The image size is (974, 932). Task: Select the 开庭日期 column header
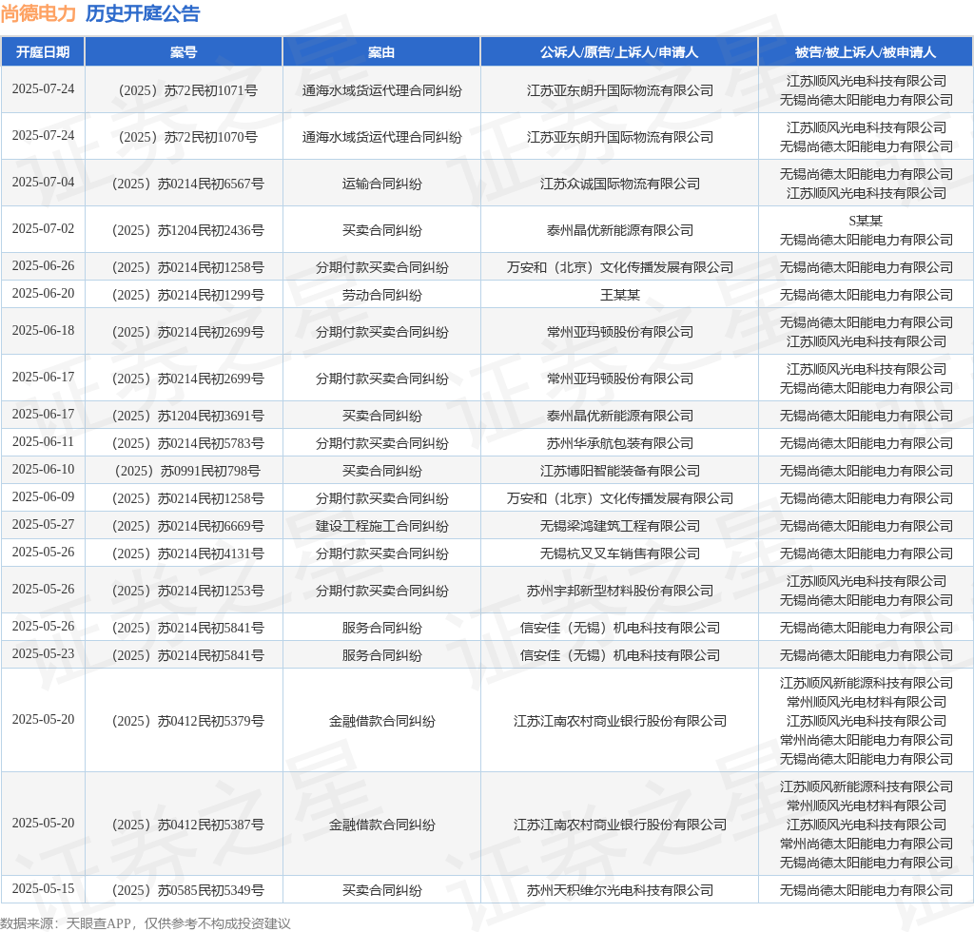click(42, 52)
